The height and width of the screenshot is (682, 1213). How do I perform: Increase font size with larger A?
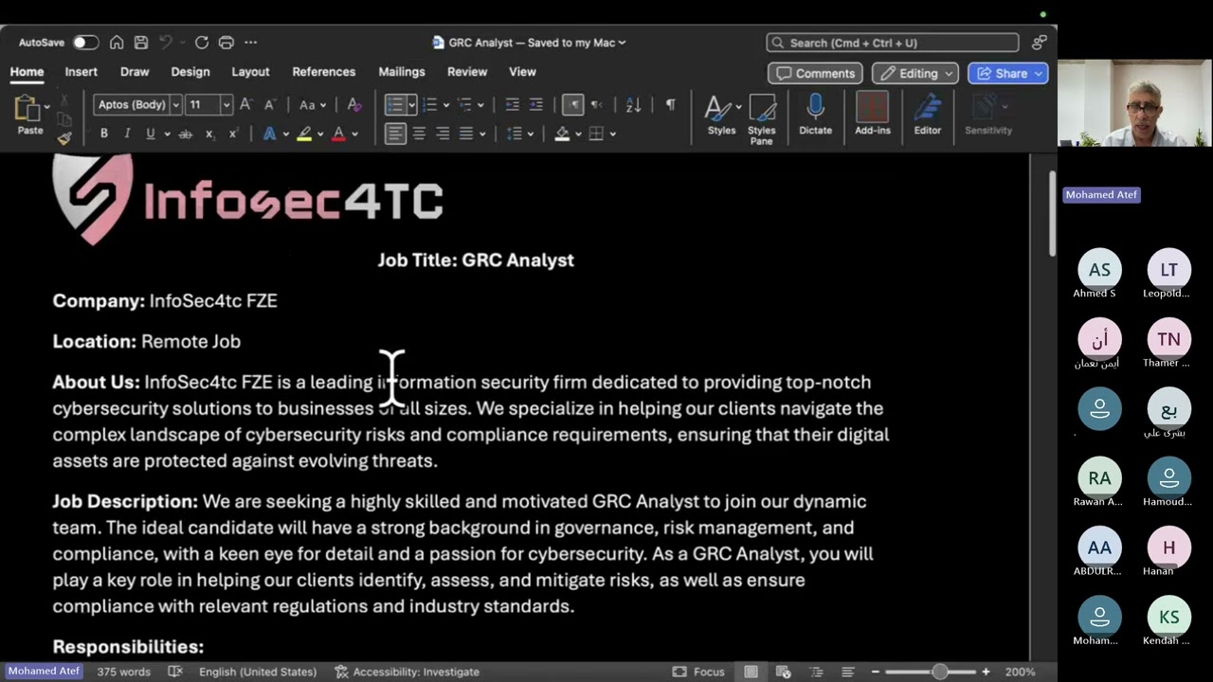click(245, 104)
